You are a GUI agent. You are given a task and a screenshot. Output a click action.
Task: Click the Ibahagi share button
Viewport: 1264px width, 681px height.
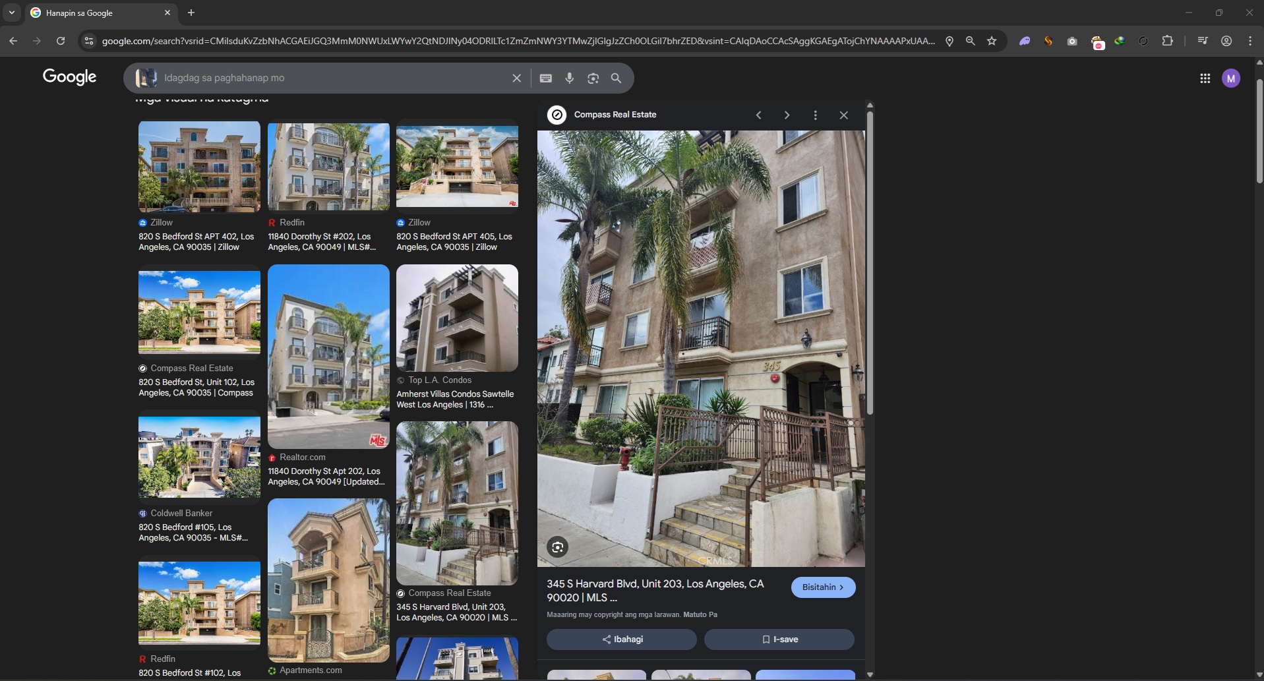[x=621, y=639]
